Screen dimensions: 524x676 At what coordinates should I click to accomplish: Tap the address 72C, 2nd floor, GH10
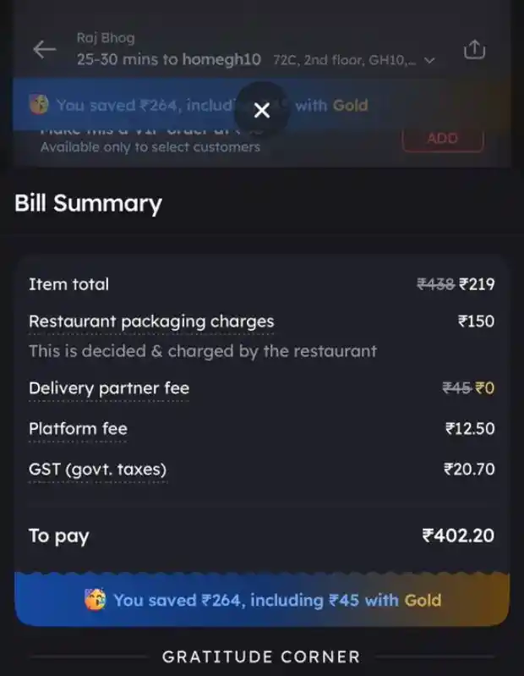(x=345, y=60)
